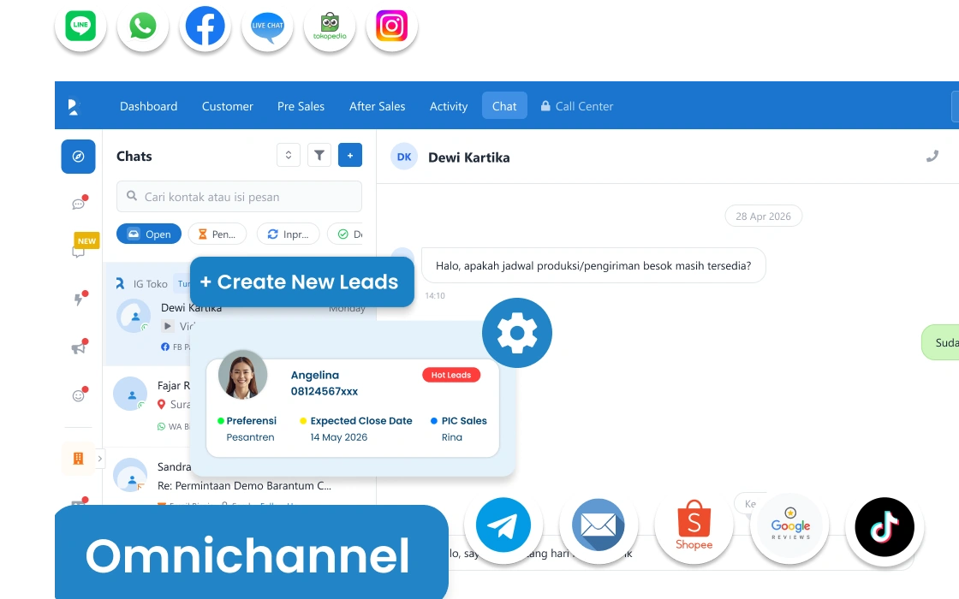The image size is (959, 599).
Task: Expand the sidebar with the chevron arrow
Action: [99, 458]
